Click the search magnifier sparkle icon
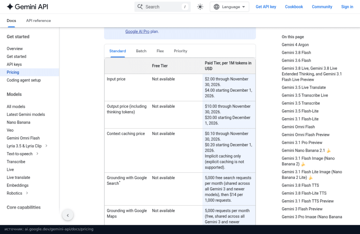This screenshot has height=234, width=360. 140,7
